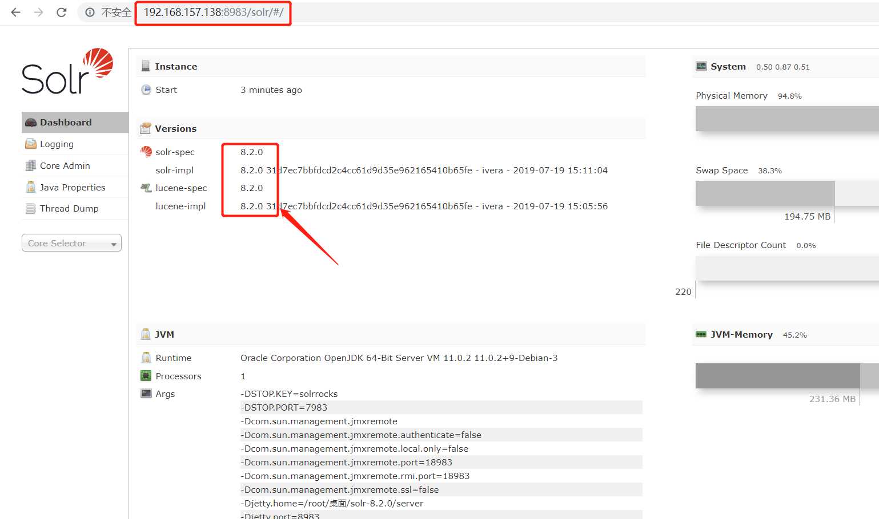The height and width of the screenshot is (519, 879).
Task: Click the 'JVM' section heading
Action: [164, 334]
